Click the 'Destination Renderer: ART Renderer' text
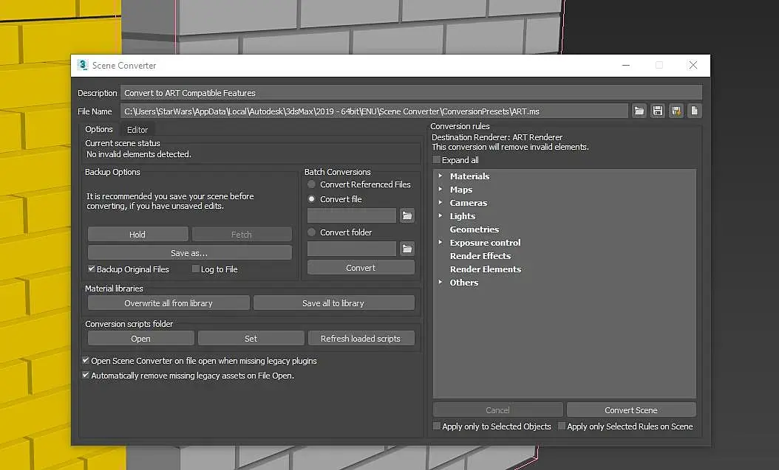This screenshot has width=779, height=470. (x=497, y=137)
